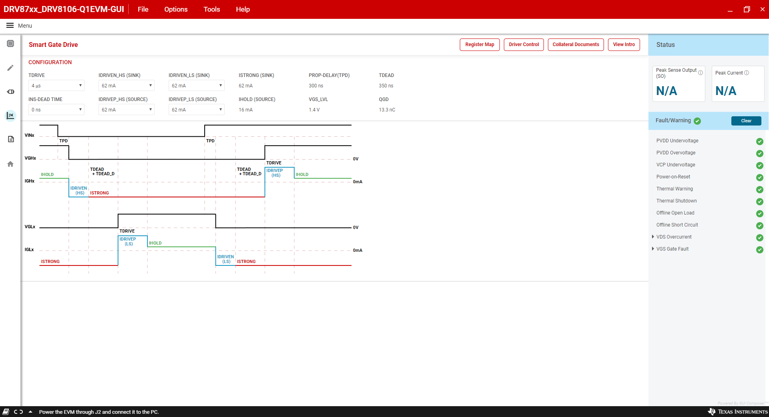
Task: Click the Offline Open Load check icon
Action: click(x=759, y=213)
